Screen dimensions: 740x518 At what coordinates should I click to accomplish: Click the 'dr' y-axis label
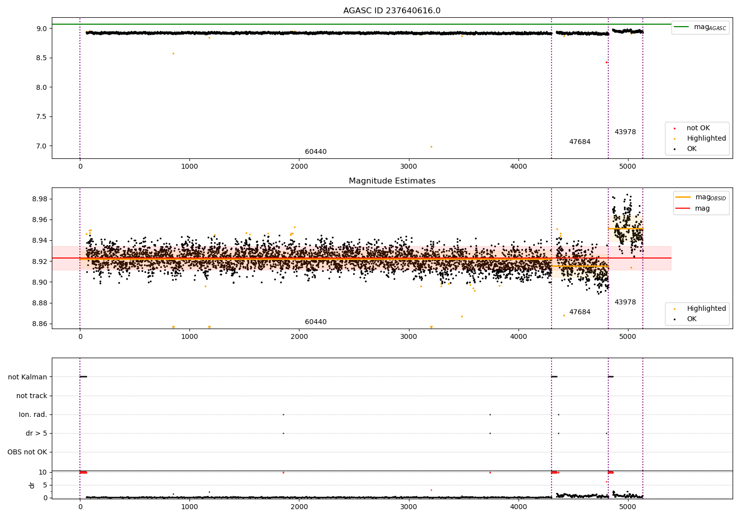[x=32, y=485]
